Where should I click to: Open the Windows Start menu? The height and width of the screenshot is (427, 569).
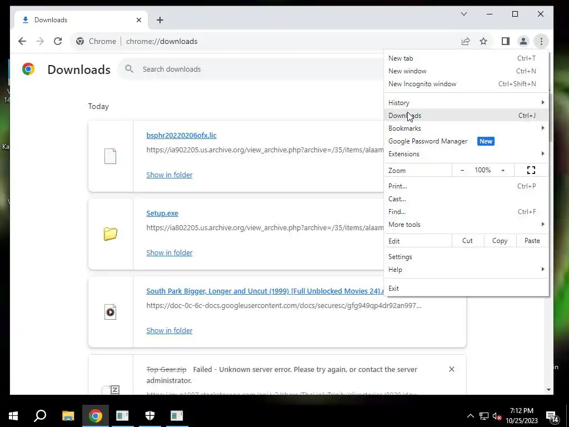13,416
